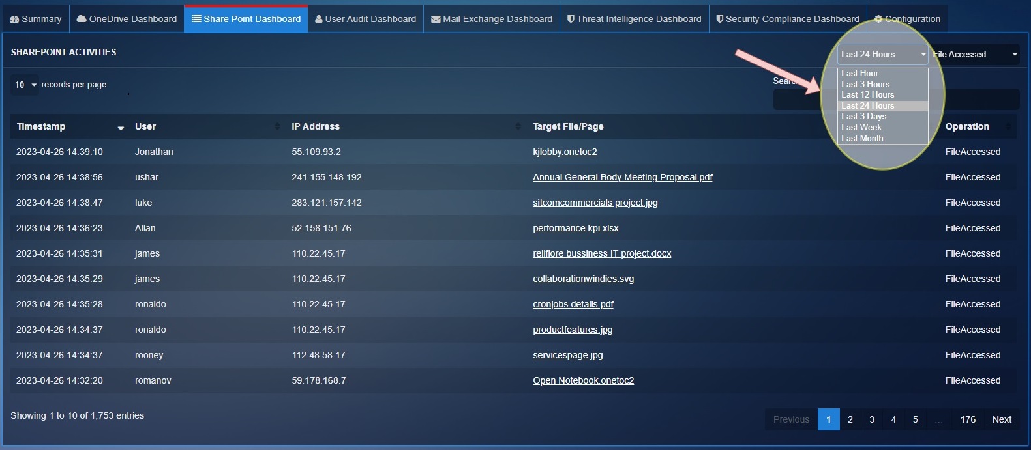This screenshot has height=450, width=1031.
Task: Open the records per page dropdown
Action: click(x=25, y=85)
